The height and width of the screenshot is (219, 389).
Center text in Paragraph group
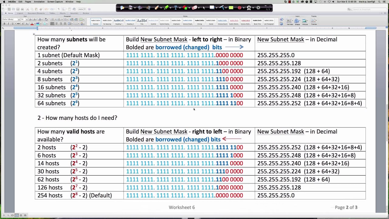pyautogui.click(x=57, y=23)
